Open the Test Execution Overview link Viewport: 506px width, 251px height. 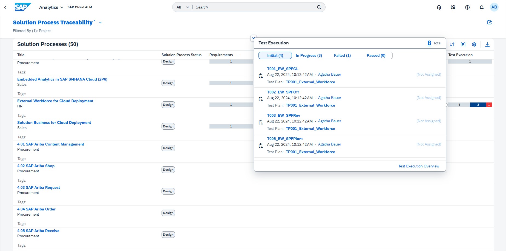(419, 166)
